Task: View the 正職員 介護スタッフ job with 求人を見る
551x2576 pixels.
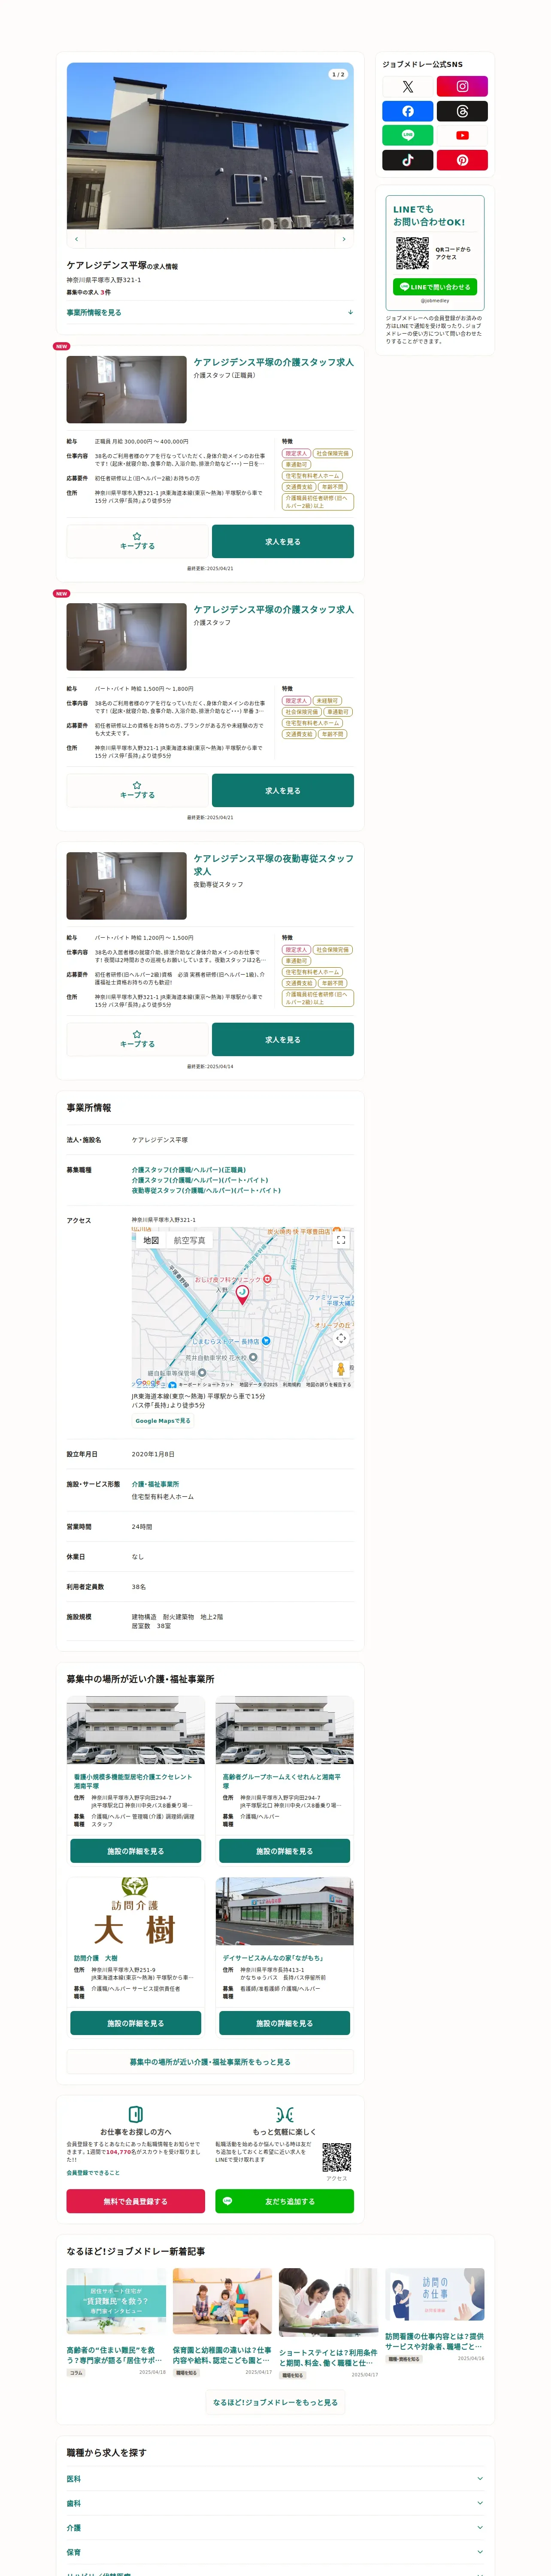Action: 283,541
